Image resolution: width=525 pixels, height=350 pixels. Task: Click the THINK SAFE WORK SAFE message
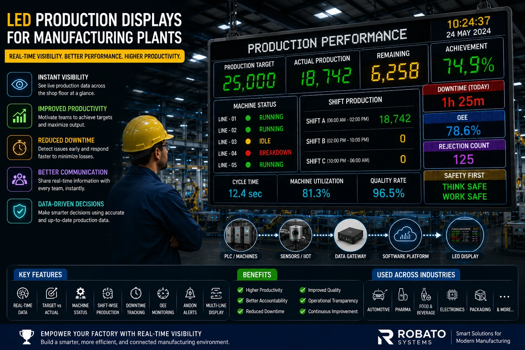coord(465,191)
